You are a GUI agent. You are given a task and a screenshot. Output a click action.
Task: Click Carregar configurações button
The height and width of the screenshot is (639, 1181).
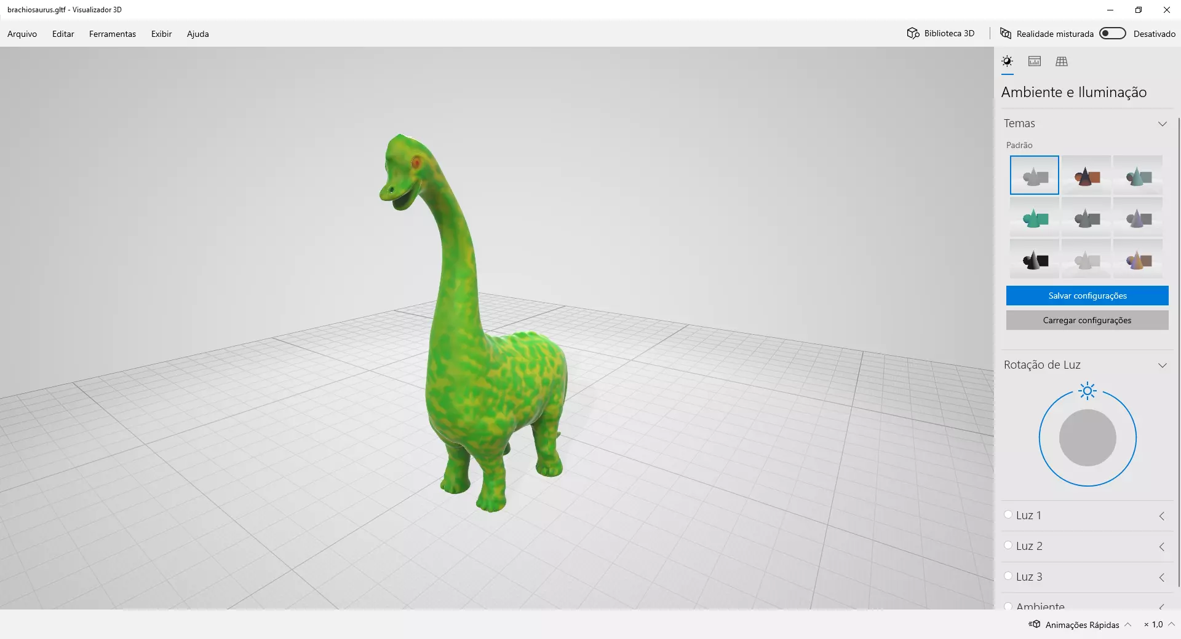[x=1088, y=320]
